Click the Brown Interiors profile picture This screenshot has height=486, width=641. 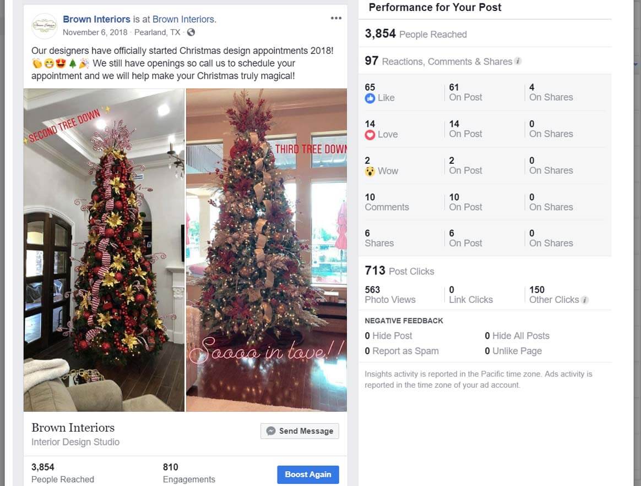tap(44, 26)
